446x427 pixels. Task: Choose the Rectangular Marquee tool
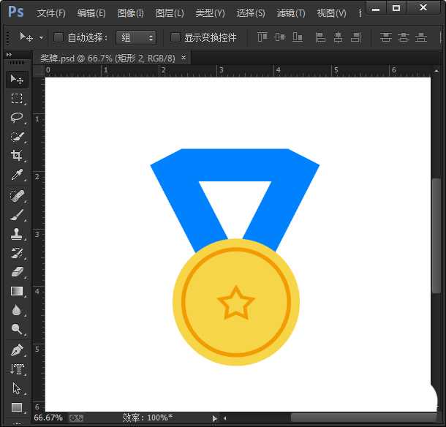click(17, 99)
